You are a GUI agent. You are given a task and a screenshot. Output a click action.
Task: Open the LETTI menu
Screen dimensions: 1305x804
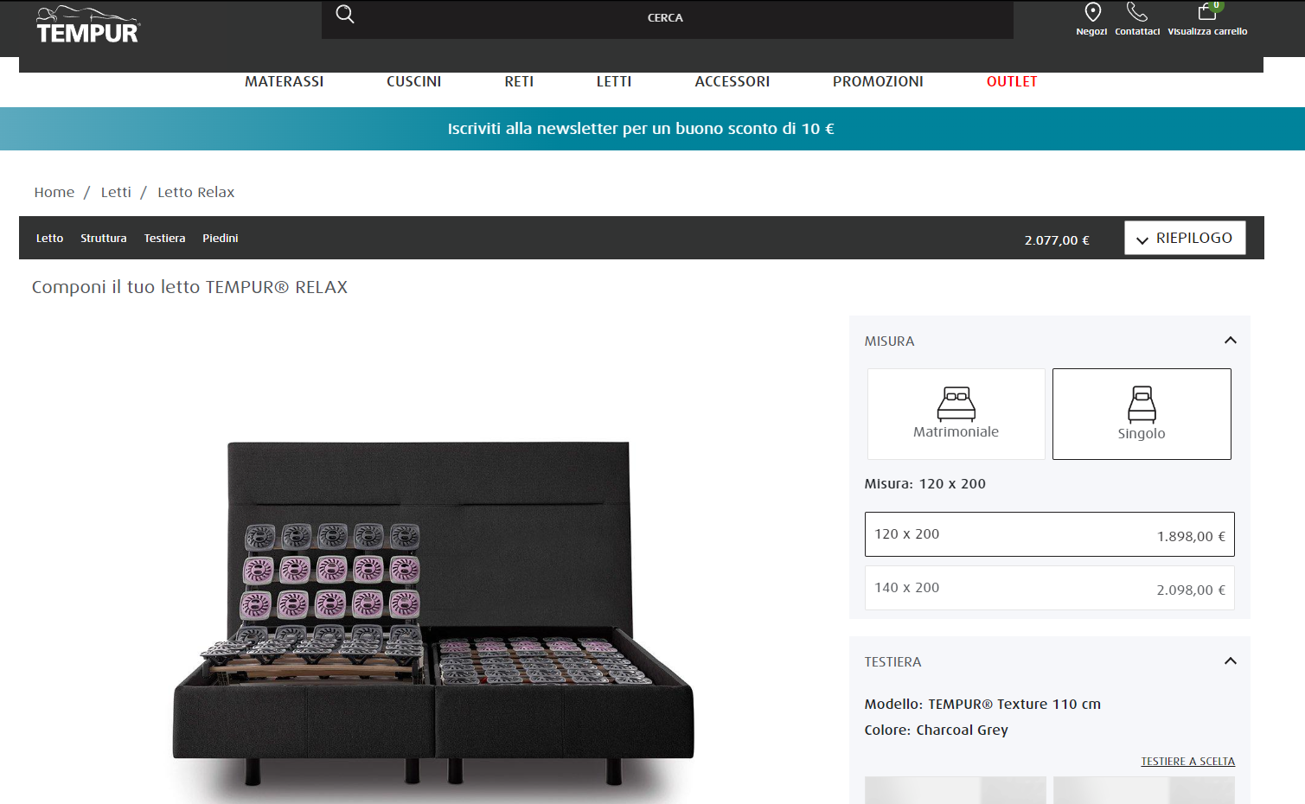pyautogui.click(x=614, y=81)
